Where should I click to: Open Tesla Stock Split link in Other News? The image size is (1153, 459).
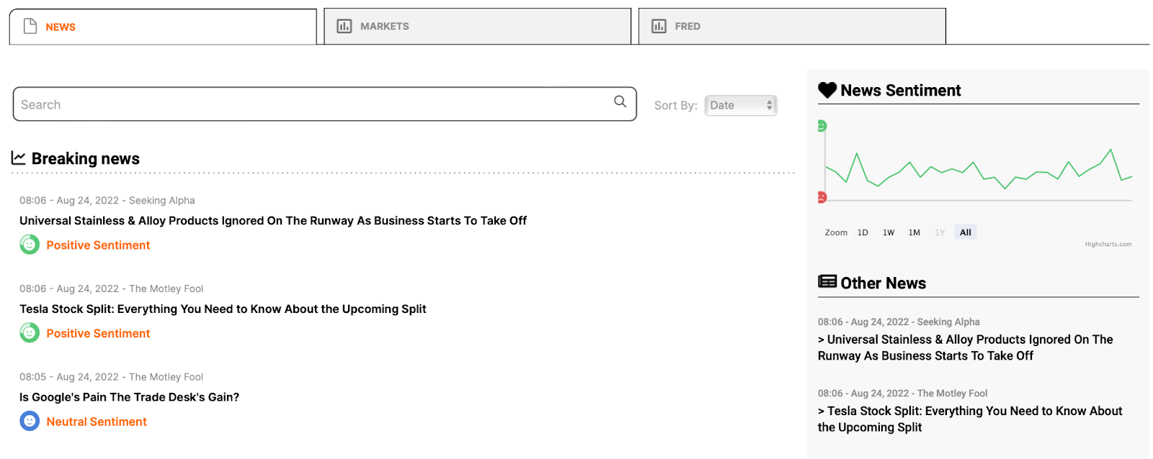[x=969, y=419]
